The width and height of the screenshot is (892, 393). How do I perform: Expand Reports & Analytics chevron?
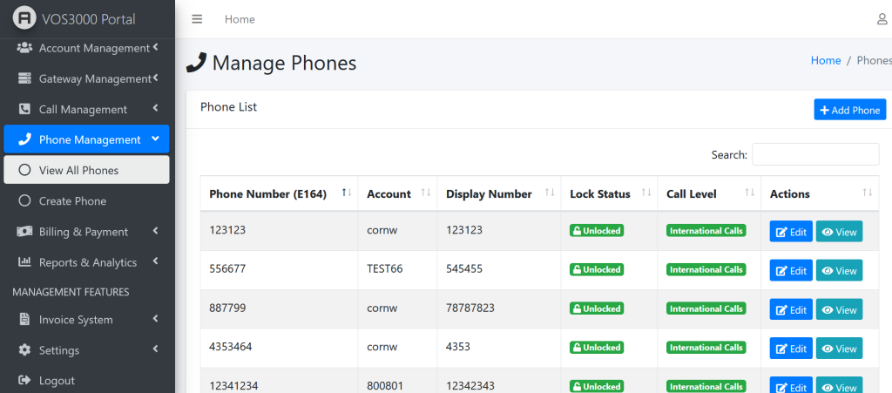click(155, 261)
